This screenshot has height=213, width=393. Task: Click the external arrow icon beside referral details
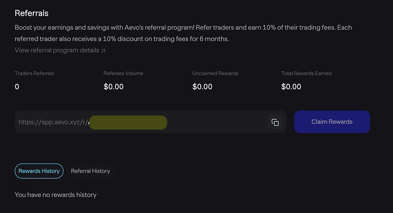pos(103,51)
